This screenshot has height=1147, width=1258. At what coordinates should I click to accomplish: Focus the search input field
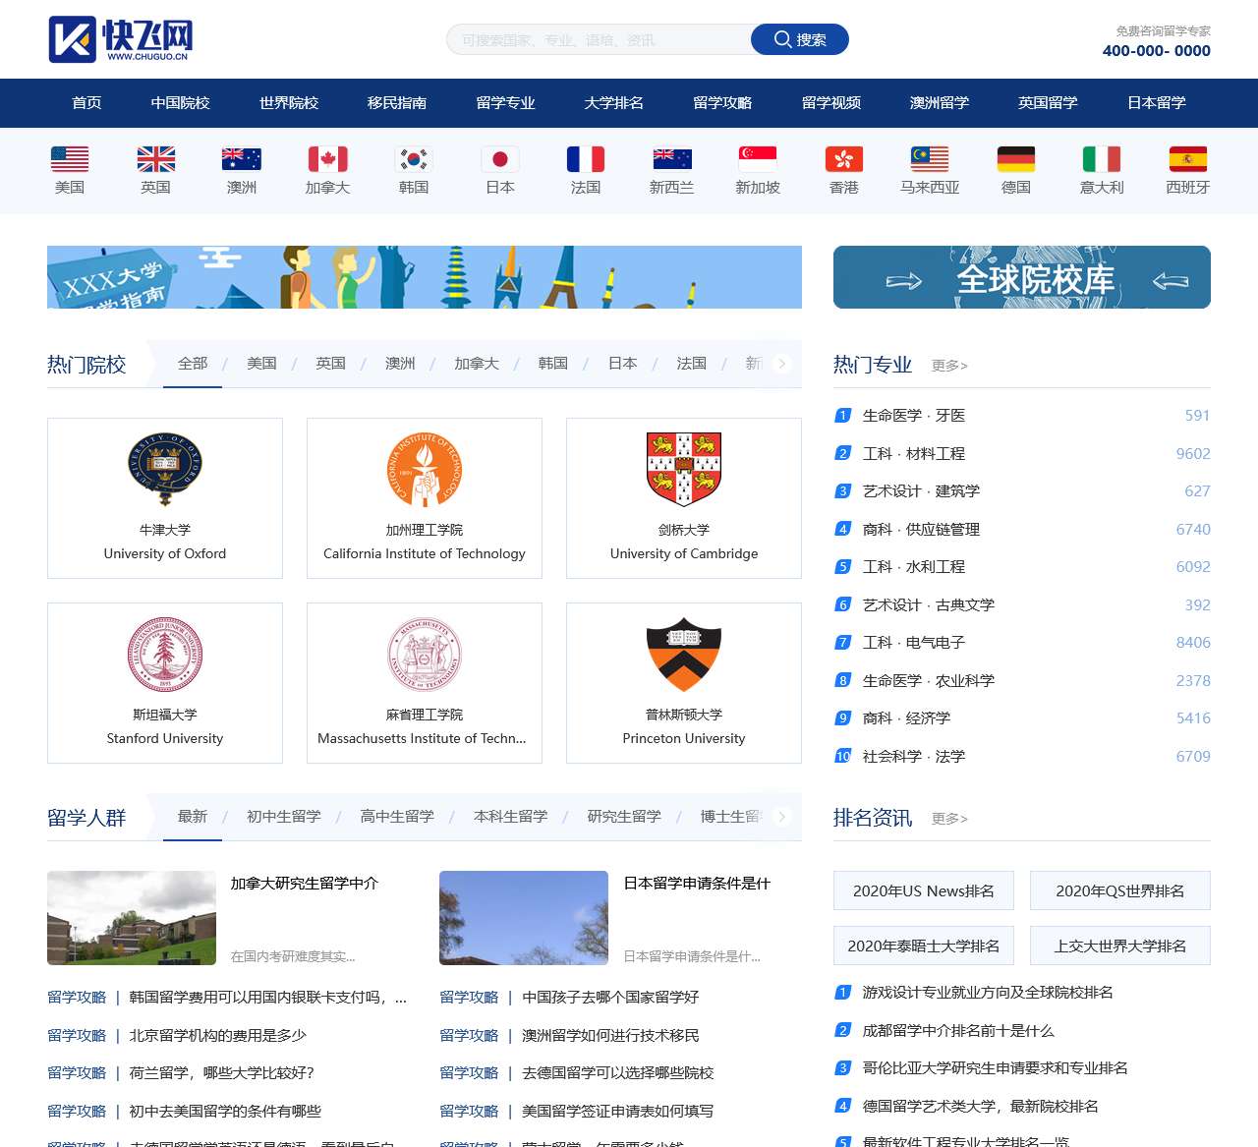point(600,40)
